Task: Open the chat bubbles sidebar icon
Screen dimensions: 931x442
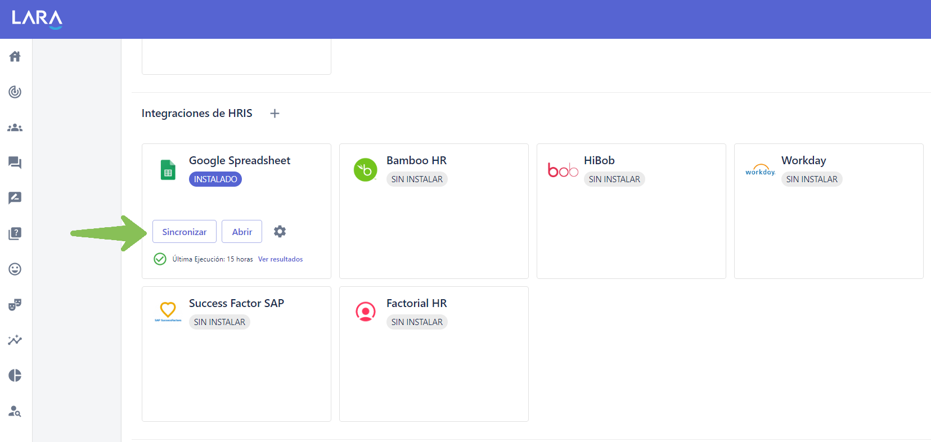Action: [x=15, y=163]
